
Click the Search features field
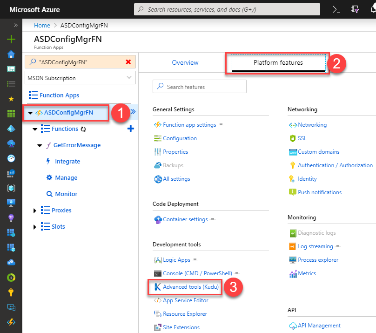[200, 87]
